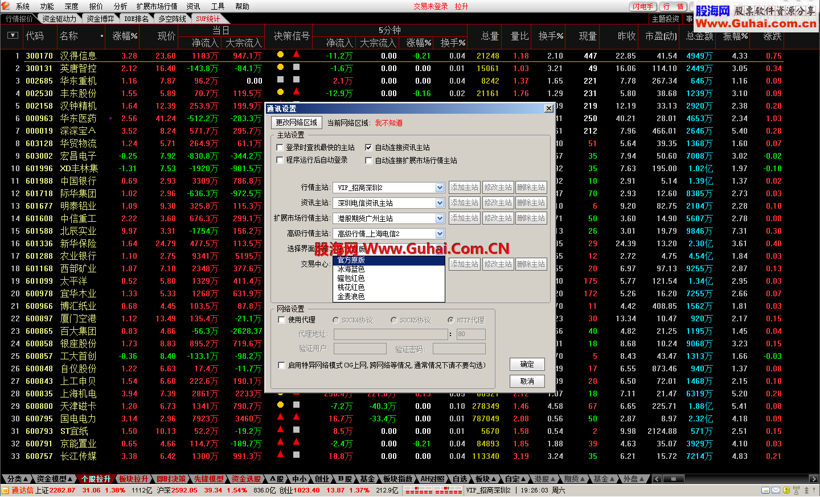Viewport: 820px width, 497px height.
Task: Click first red triangle in 国电电力 row
Action: pos(280,417)
